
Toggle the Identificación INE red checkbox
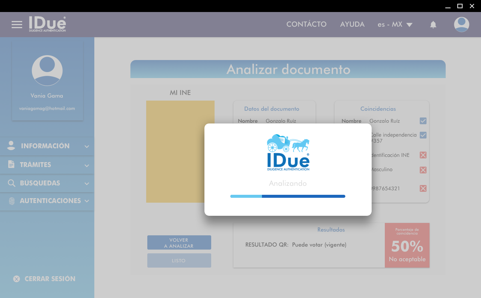coord(423,155)
